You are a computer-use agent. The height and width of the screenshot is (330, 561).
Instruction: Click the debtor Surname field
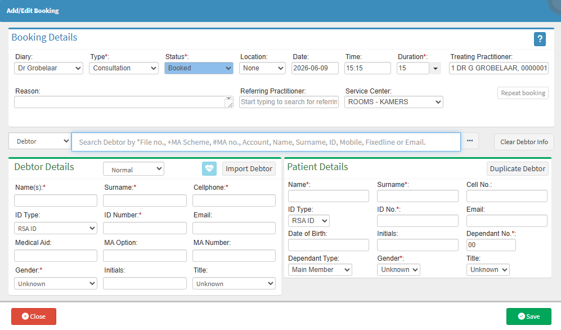pyautogui.click(x=145, y=200)
